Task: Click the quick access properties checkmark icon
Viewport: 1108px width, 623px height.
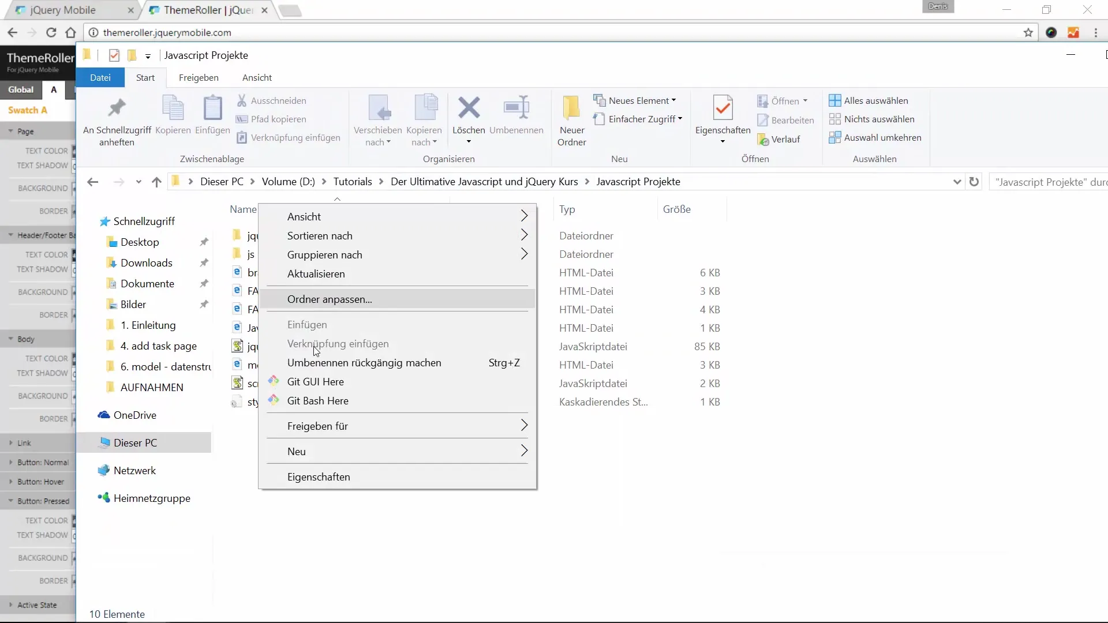Action: coord(114,55)
